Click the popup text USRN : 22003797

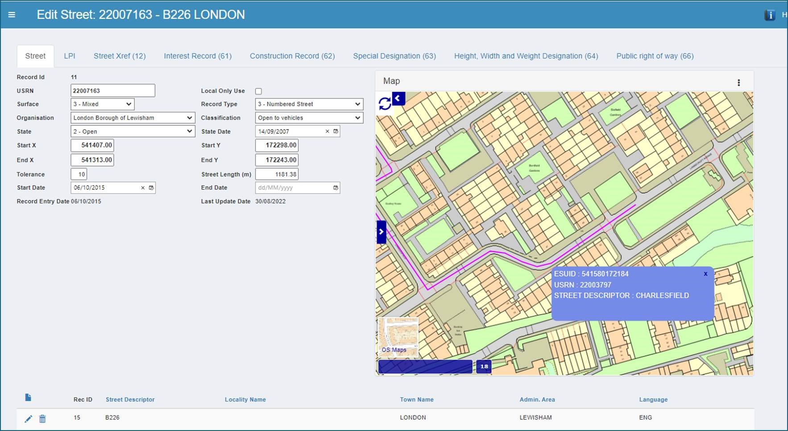point(582,285)
